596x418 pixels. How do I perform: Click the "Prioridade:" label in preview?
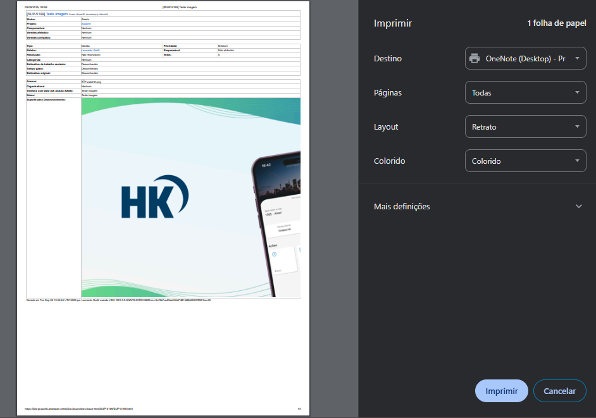(170, 46)
